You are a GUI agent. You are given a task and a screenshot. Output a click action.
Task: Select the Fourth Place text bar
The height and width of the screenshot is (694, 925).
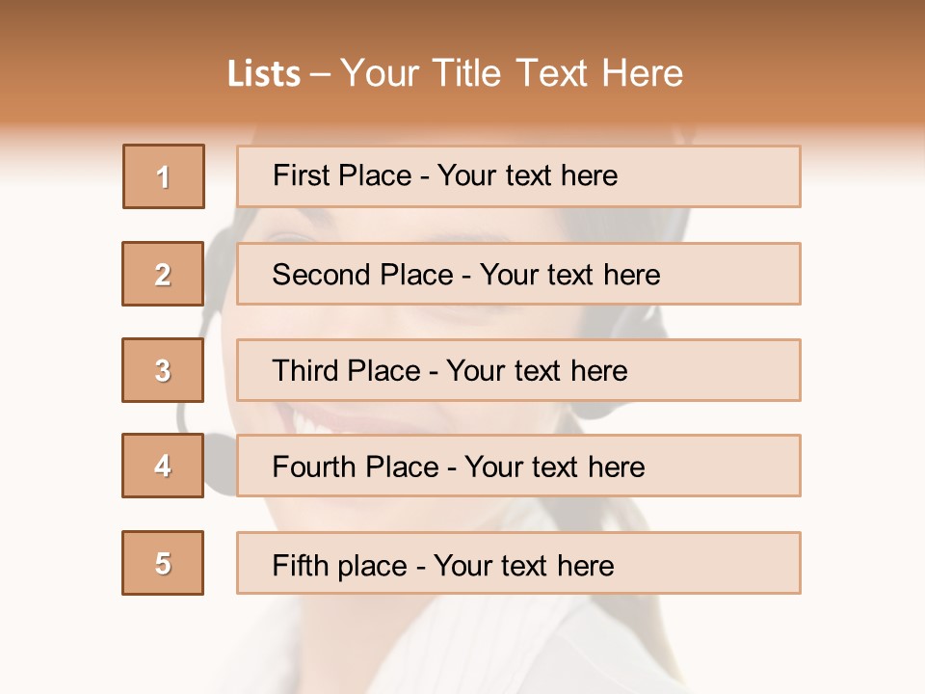coord(518,466)
